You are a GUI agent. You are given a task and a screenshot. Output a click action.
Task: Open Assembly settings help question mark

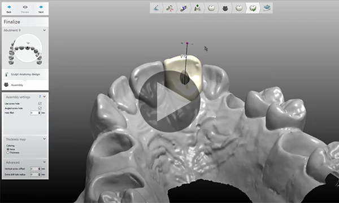click(x=40, y=96)
